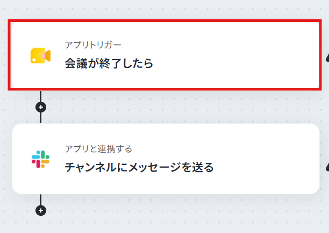This screenshot has width=329, height=233.
Task: Open the 会議が終了したら trigger title
Action: pyautogui.click(x=109, y=63)
